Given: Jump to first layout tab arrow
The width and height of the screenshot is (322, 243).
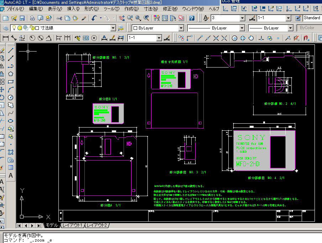Looking at the screenshot, I should click(19, 226).
